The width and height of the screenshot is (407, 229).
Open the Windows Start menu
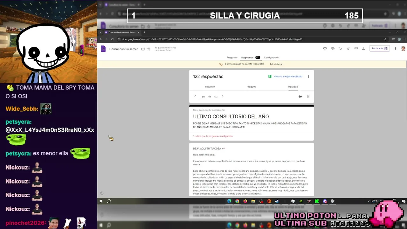tap(101, 201)
